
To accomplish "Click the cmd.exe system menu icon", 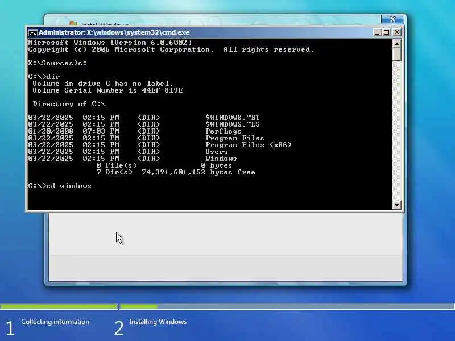I will [33, 32].
